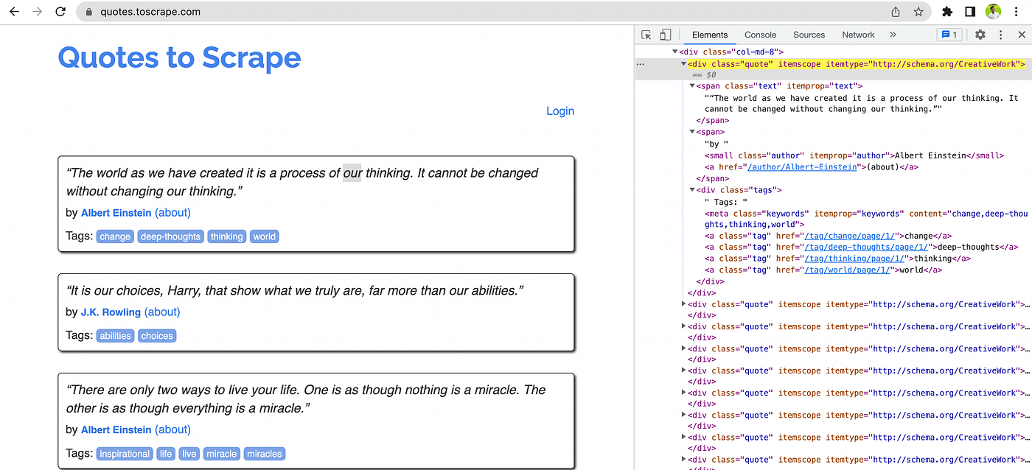Click the browser side panel icon
Viewport: 1032px width, 470px height.
pos(969,12)
